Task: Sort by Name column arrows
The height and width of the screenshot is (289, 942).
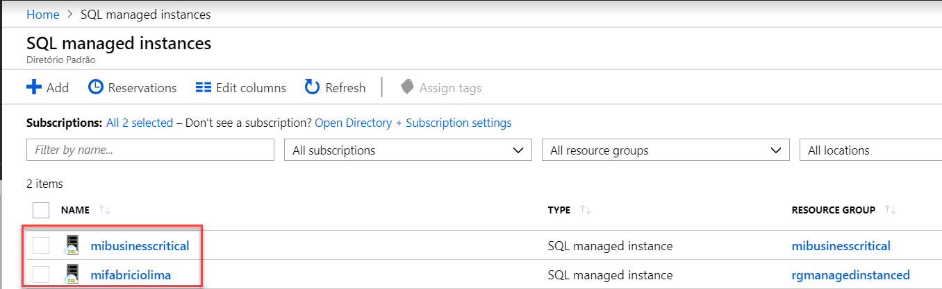Action: tap(106, 210)
